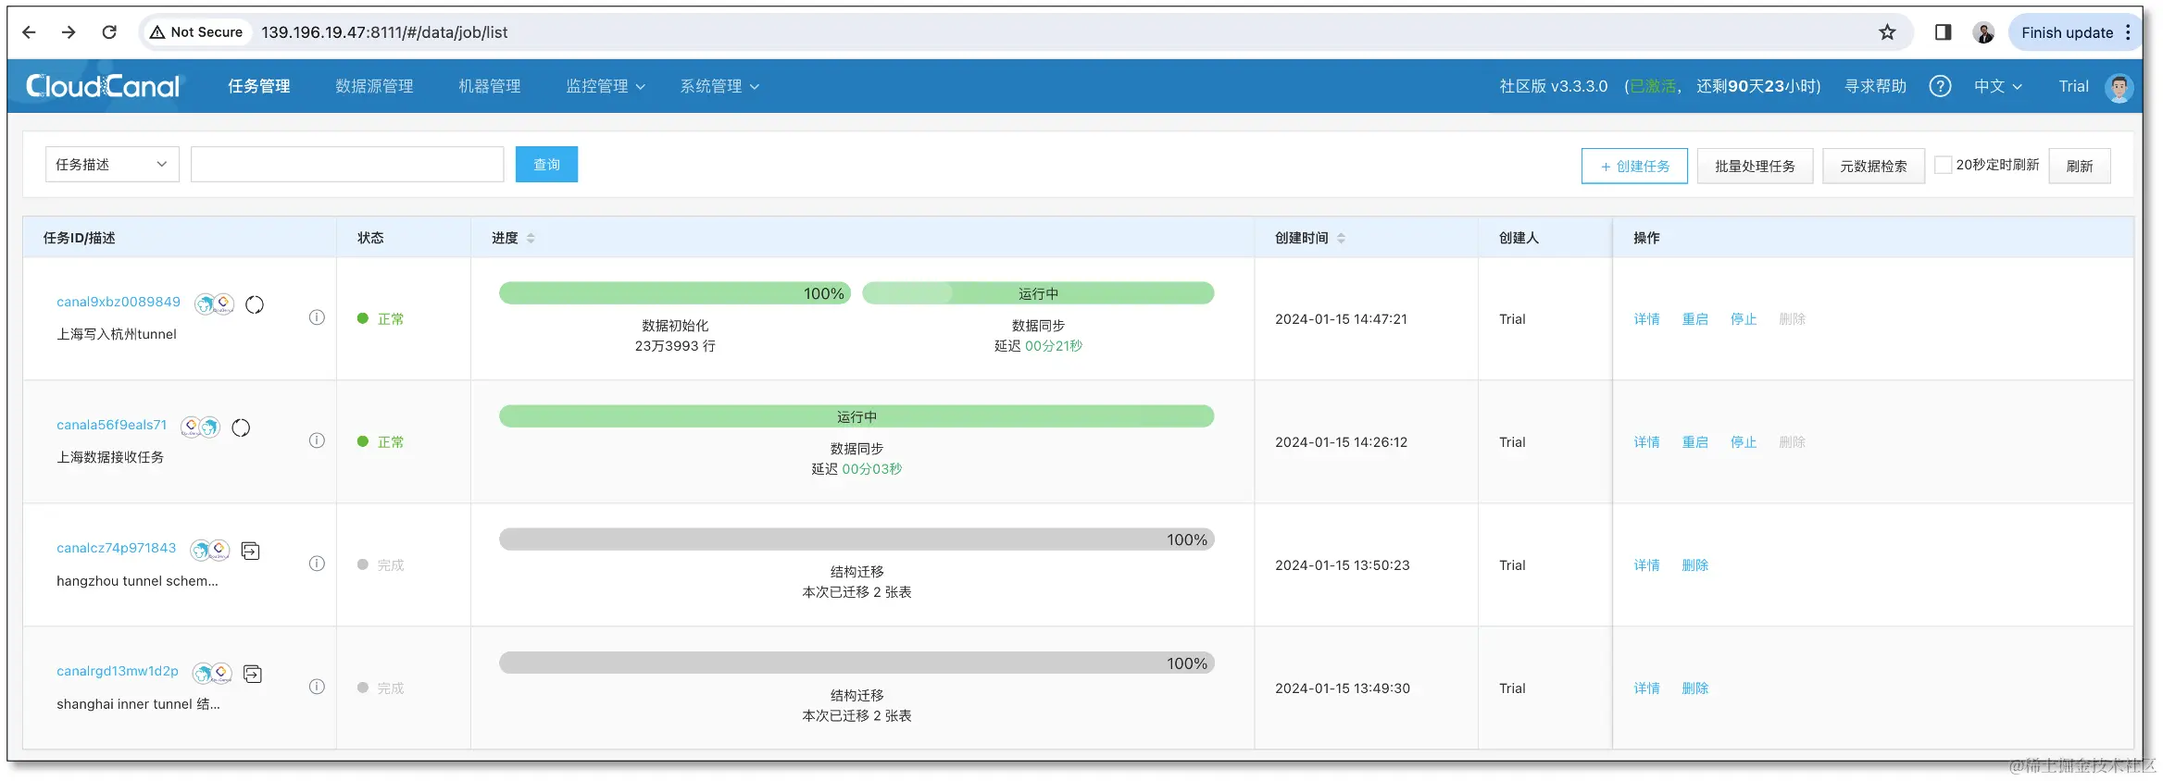Viewport: 2163px width, 781px height.
Task: Open task link canalcz74p971843
Action: 117,548
